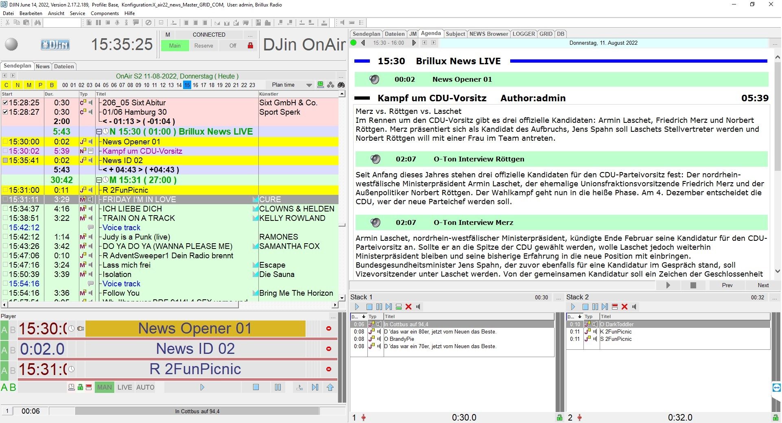Image resolution: width=782 pixels, height=423 pixels.
Task: Click the clock icon on the News Opener 01 player
Action: pyautogui.click(x=72, y=329)
